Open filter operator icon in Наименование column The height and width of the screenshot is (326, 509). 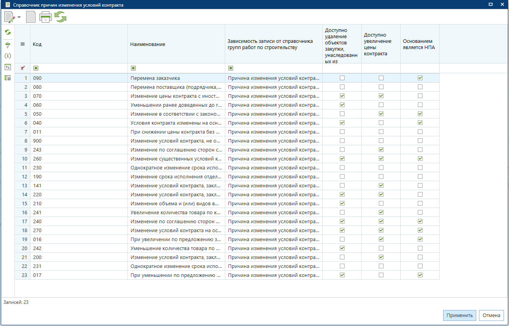coord(133,68)
